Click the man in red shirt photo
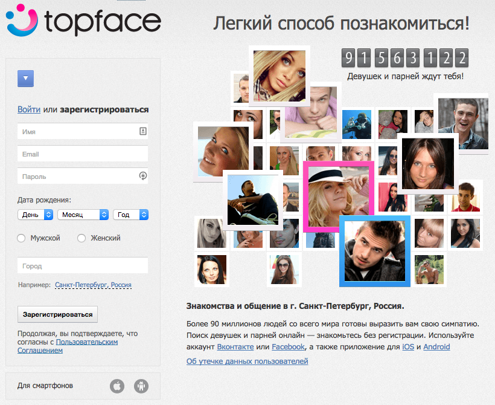 (465, 197)
